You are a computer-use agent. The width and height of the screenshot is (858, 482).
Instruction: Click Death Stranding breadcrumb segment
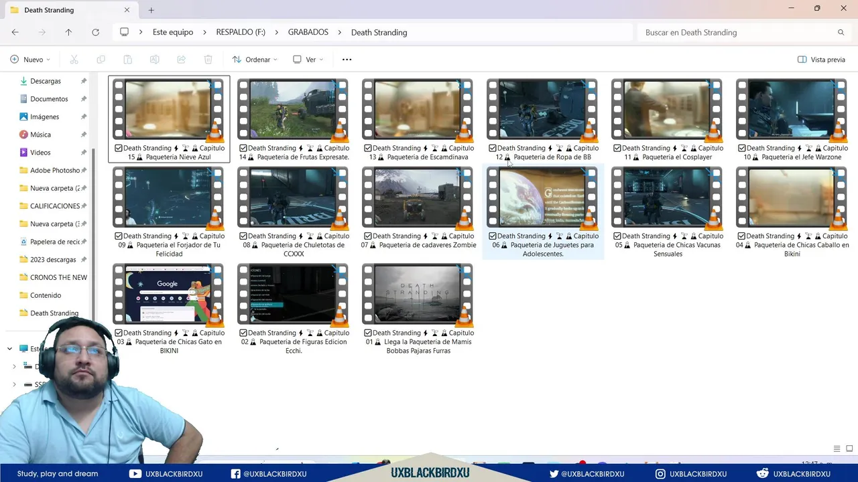379,32
